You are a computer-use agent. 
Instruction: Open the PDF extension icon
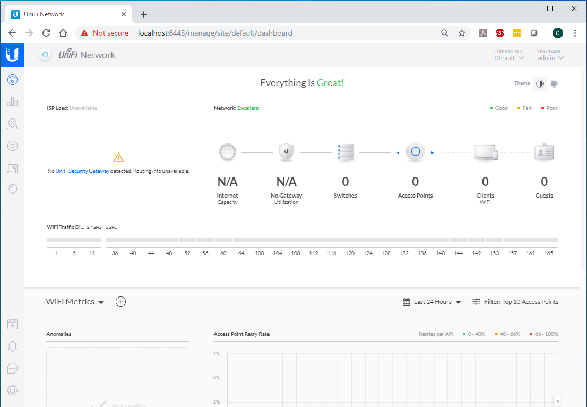coord(482,33)
